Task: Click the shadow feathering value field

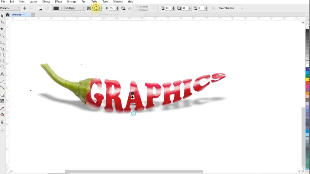Action: coord(112,8)
